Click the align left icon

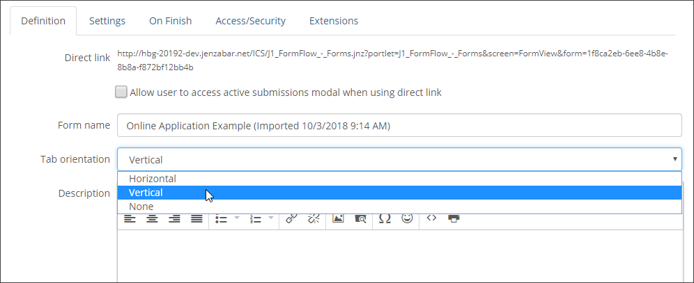(x=130, y=219)
